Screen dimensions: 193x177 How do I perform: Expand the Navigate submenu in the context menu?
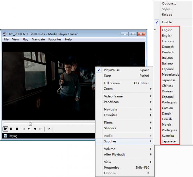coord(124,109)
